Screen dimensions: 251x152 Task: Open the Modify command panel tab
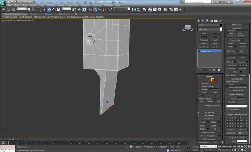coord(203,21)
